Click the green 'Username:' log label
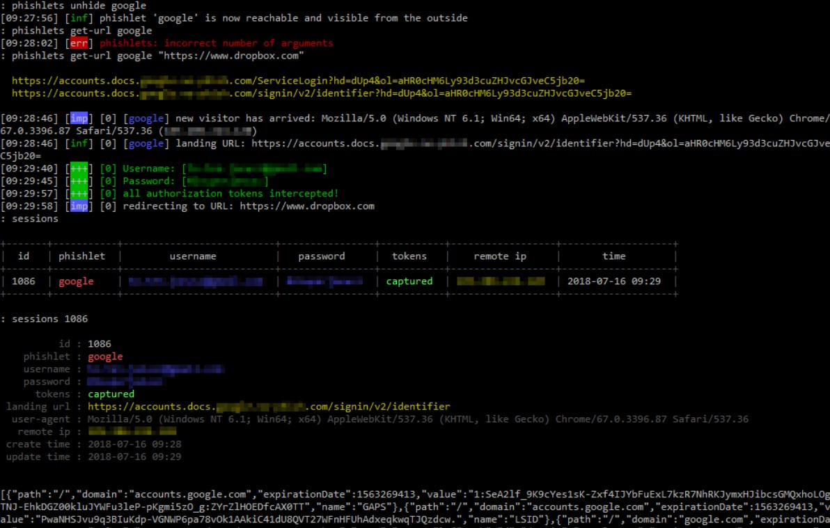 coord(149,169)
